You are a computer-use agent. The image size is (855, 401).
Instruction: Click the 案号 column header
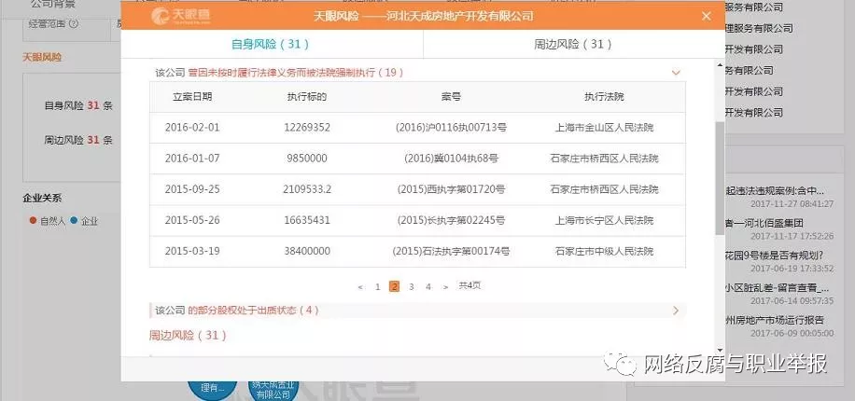451,97
